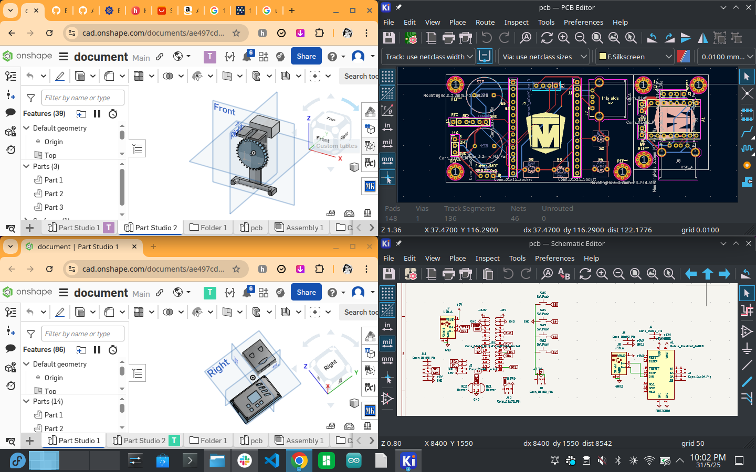Open the F.Silkscreen layer selector dropdown
756x472 pixels.
pyautogui.click(x=635, y=57)
